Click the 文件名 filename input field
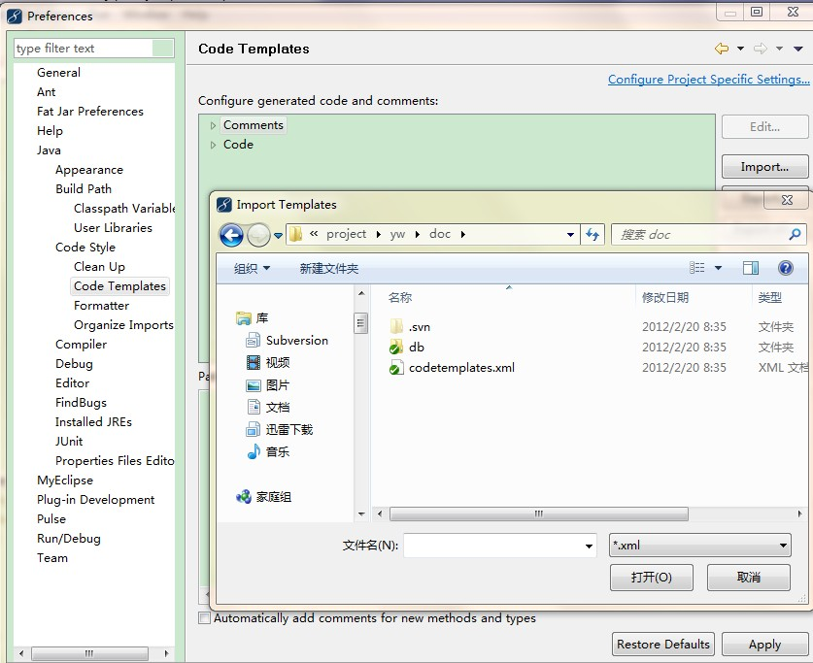Viewport: 813px width, 663px height. click(500, 546)
